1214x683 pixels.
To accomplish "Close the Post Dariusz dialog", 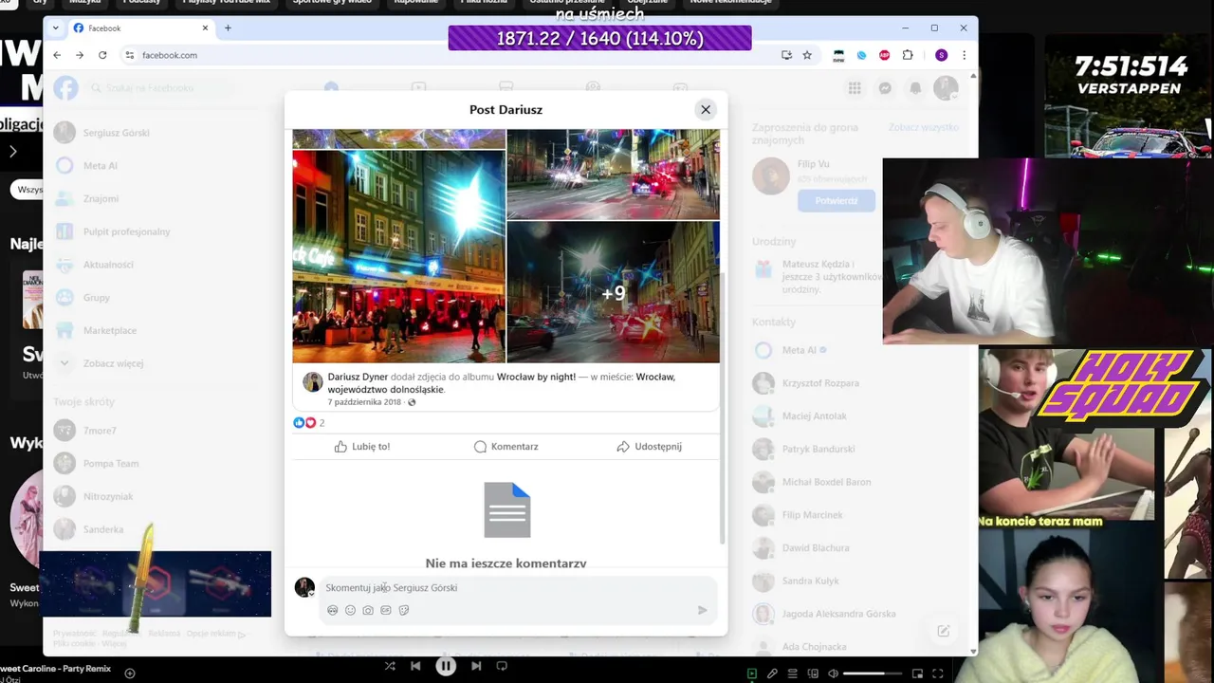I will tap(706, 110).
